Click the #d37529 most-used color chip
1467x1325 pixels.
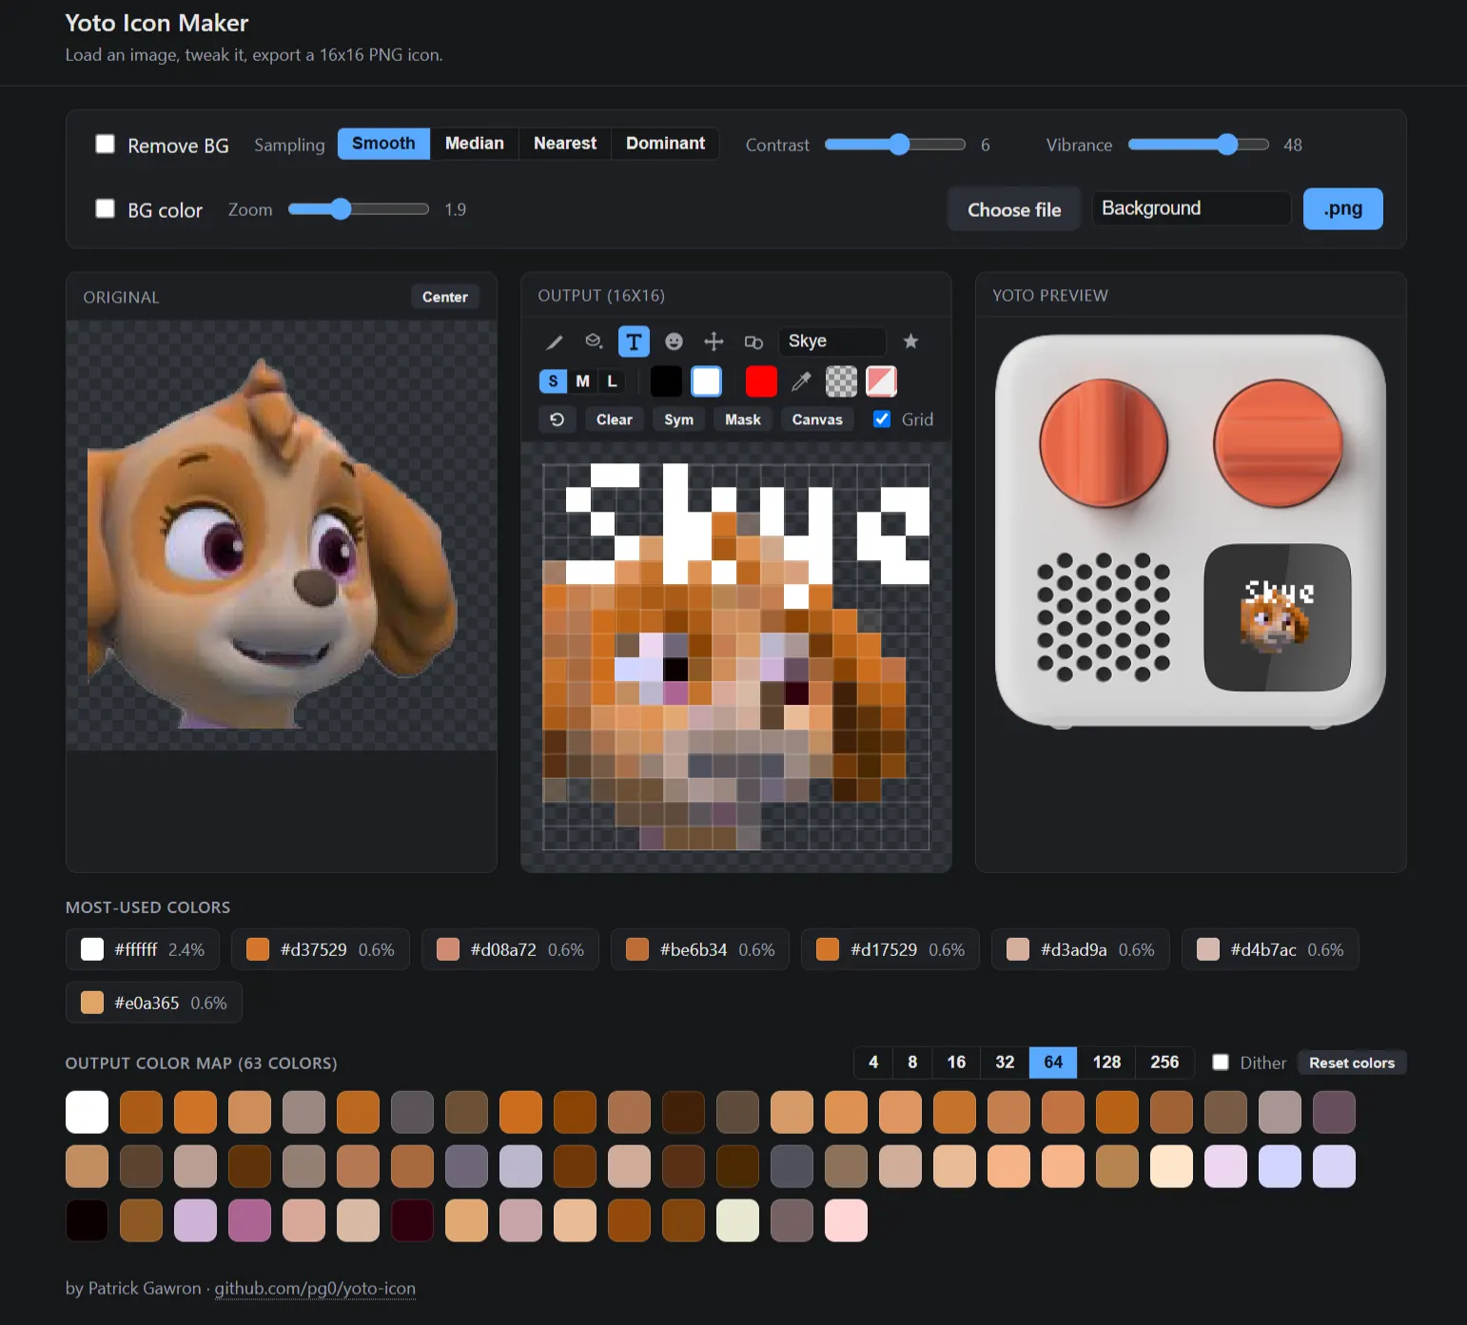click(x=321, y=949)
